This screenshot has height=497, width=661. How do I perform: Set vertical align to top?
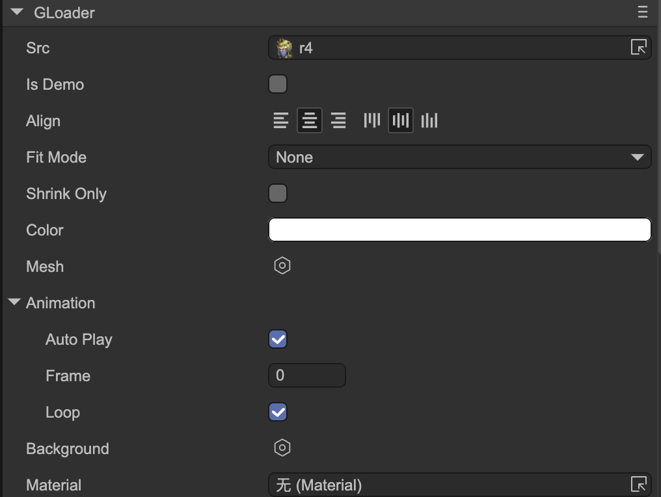pyautogui.click(x=372, y=120)
